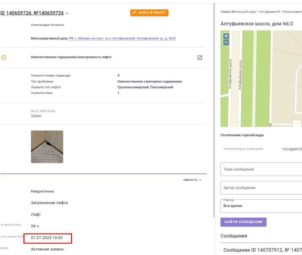Click parking marker on the map
This screenshot has width=302, height=255.
293,86
